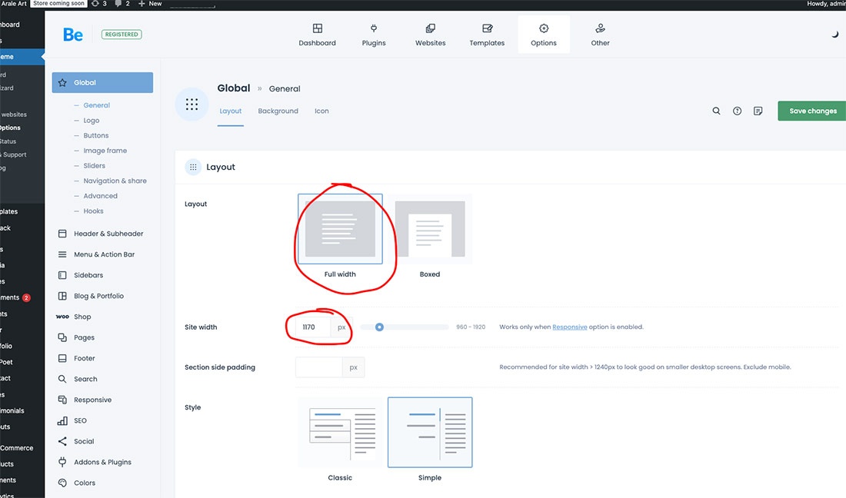Click the notes icon beside the help icon
This screenshot has height=498, width=846.
(x=758, y=111)
